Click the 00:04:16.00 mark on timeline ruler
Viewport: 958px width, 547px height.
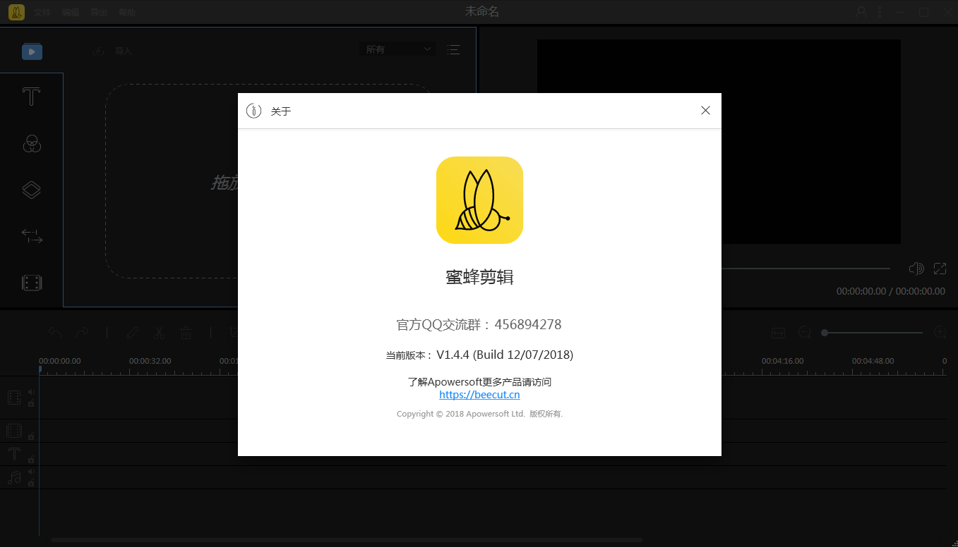coord(782,361)
